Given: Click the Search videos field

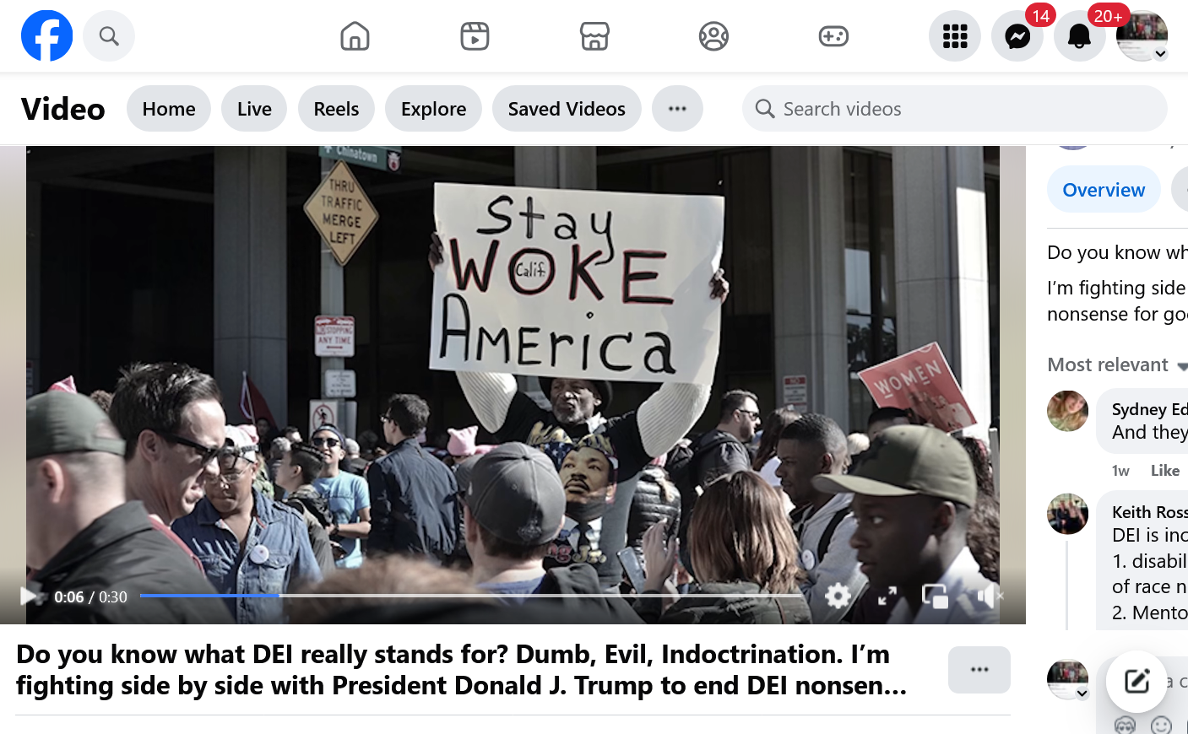Looking at the screenshot, I should point(954,109).
